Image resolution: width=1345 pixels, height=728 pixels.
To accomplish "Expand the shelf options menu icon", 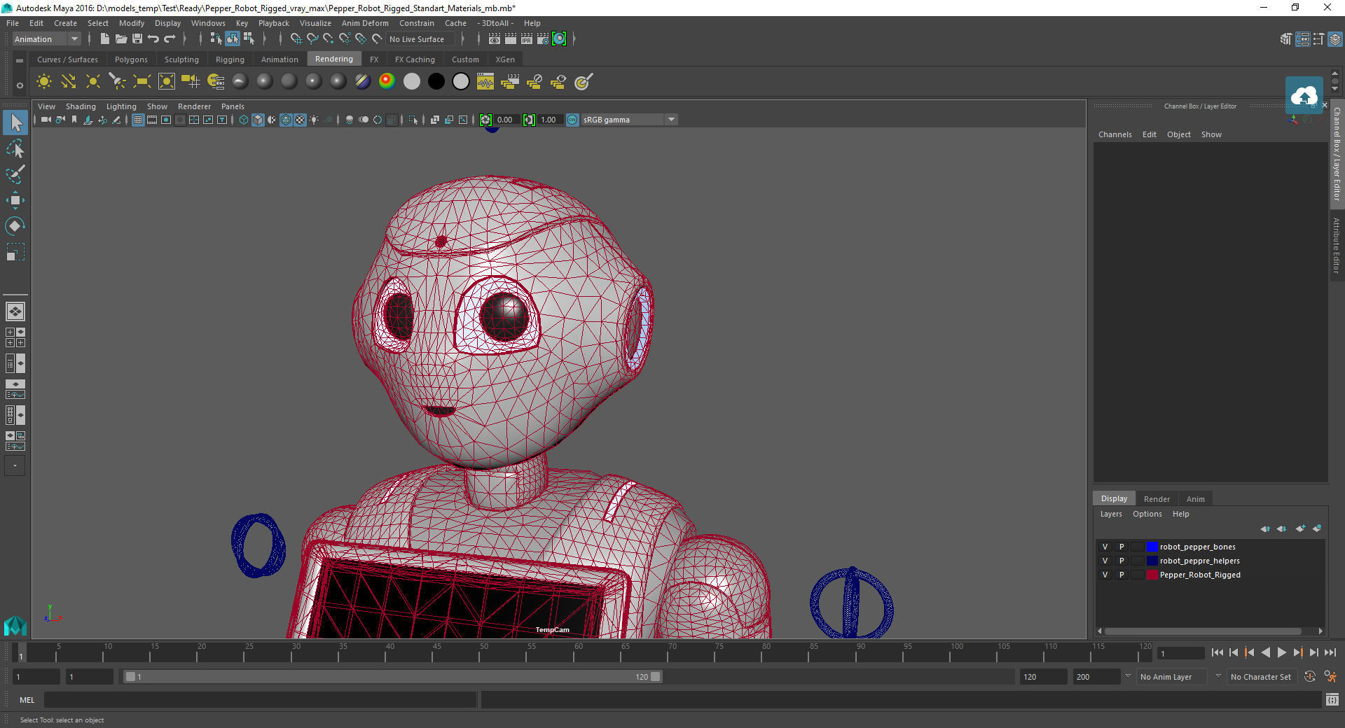I will pos(20,85).
